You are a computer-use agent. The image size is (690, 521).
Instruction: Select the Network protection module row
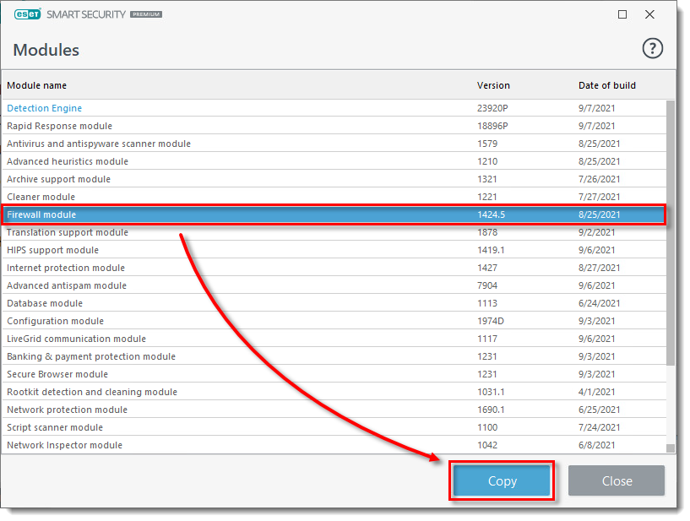click(x=334, y=410)
